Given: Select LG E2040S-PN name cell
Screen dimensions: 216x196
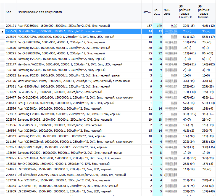Looking at the screenshot, I should point(79,191).
